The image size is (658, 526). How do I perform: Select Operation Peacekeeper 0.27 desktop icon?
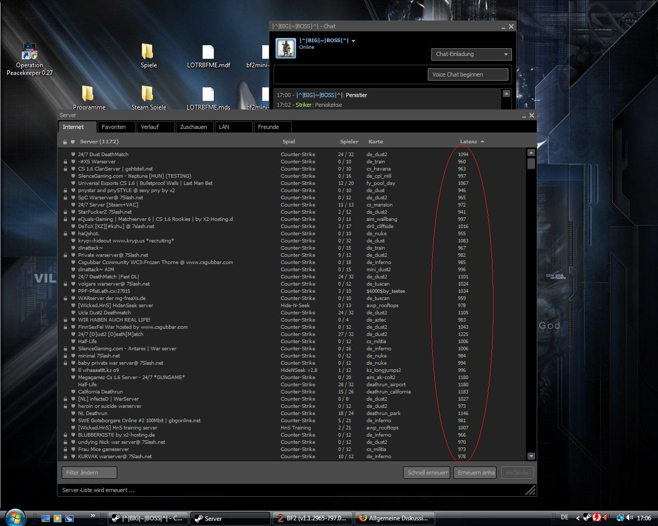(29, 60)
